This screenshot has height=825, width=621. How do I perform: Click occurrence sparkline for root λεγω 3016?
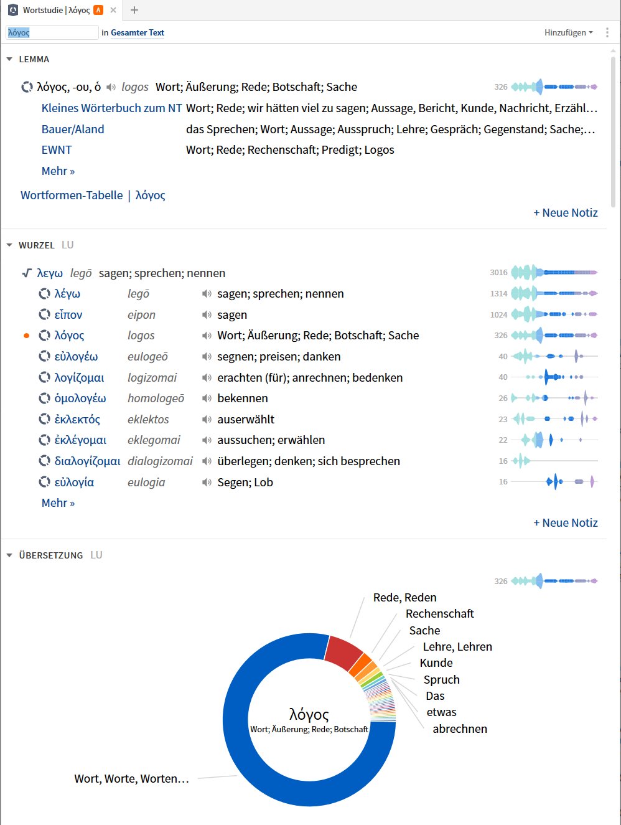[554, 272]
